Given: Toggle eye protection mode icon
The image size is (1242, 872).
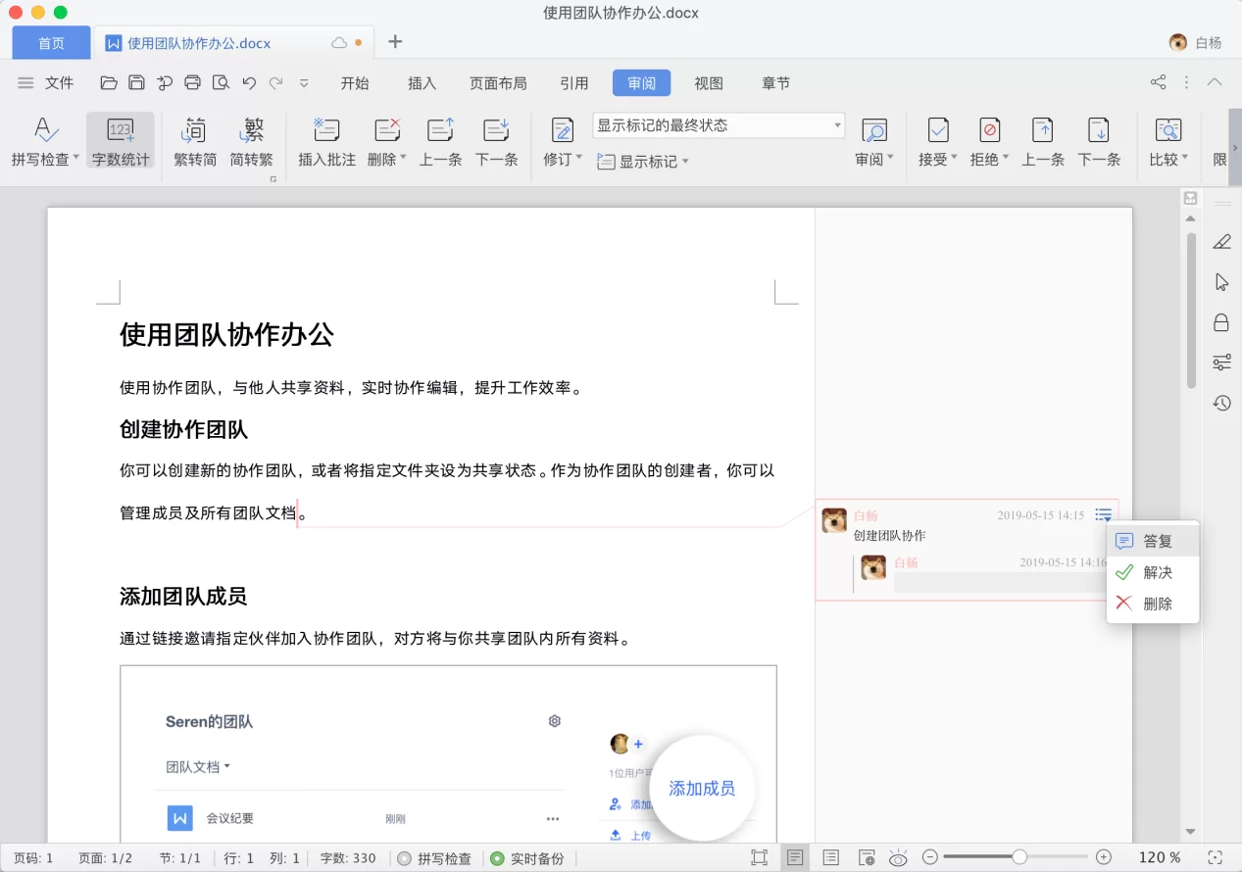Looking at the screenshot, I should [x=897, y=858].
